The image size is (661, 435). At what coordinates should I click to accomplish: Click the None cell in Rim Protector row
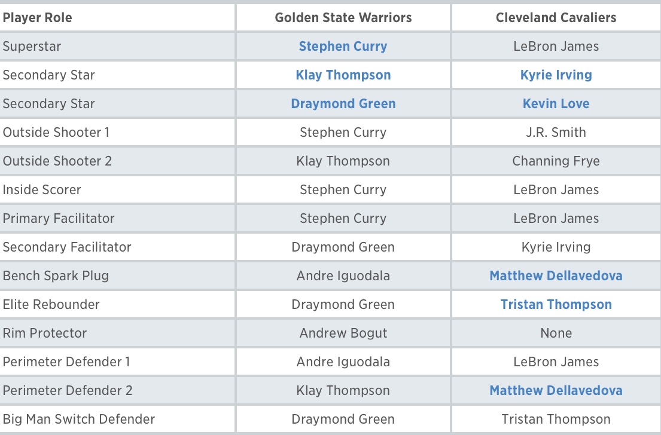pyautogui.click(x=556, y=333)
